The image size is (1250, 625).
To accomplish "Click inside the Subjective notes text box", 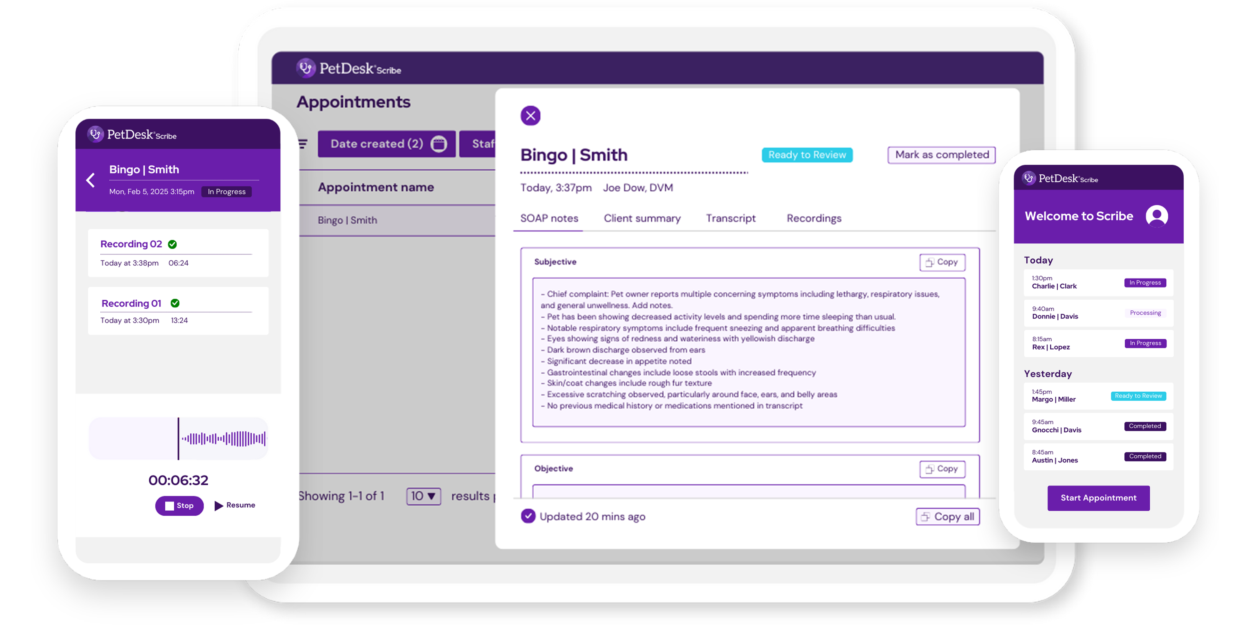I will (749, 352).
